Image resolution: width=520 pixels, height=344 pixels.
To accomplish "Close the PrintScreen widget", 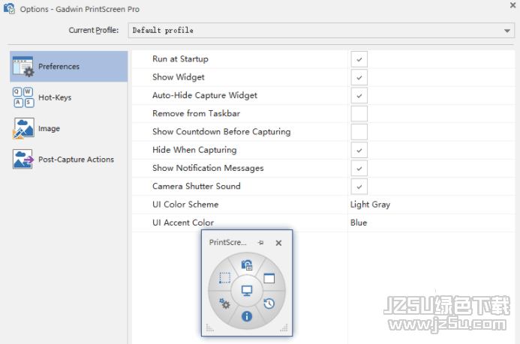I will pos(278,243).
